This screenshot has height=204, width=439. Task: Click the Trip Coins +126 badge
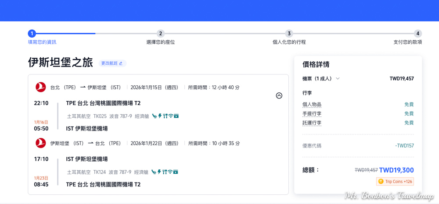(x=395, y=181)
